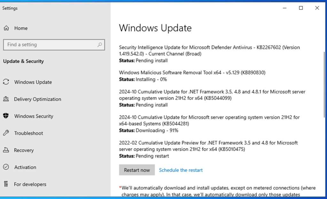Select the Update & Security breadcrumb label
The height and width of the screenshot is (199, 327).
[23, 61]
